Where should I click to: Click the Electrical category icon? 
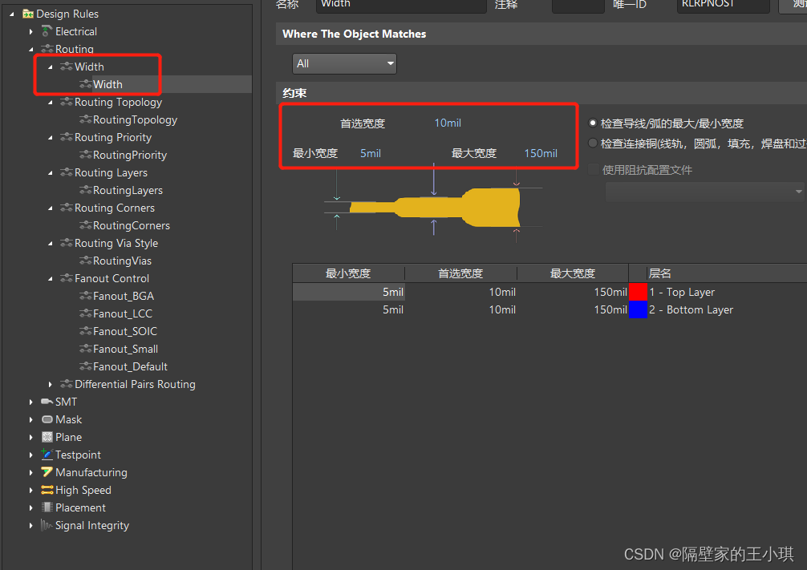(47, 31)
